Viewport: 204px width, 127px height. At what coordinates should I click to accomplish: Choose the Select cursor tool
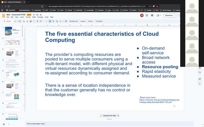(x=50, y=21)
